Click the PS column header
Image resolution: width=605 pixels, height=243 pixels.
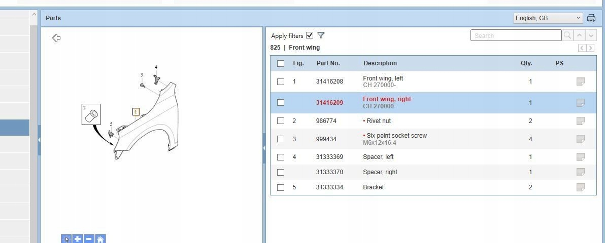pos(559,63)
